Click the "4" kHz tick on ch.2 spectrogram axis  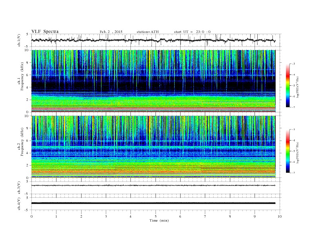click(x=27, y=153)
